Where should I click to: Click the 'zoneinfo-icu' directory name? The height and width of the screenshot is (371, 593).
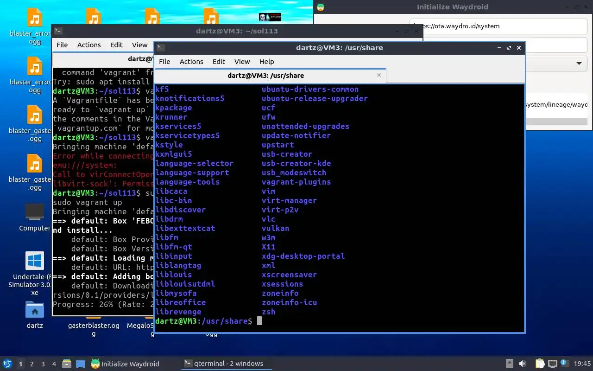(x=290, y=302)
